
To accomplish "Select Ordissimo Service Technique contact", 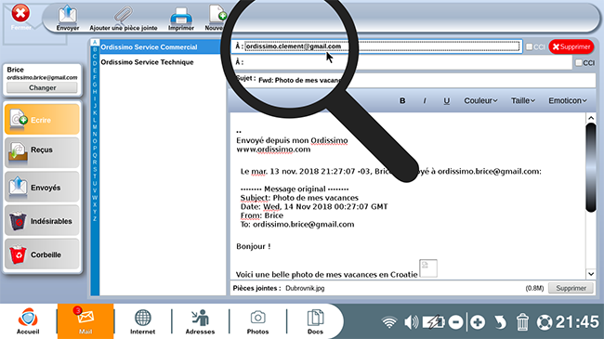I will point(147,62).
